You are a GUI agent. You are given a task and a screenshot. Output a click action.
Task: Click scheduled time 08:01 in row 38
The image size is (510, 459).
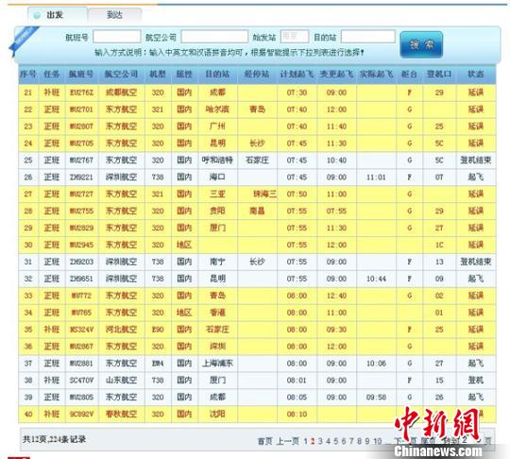(297, 381)
